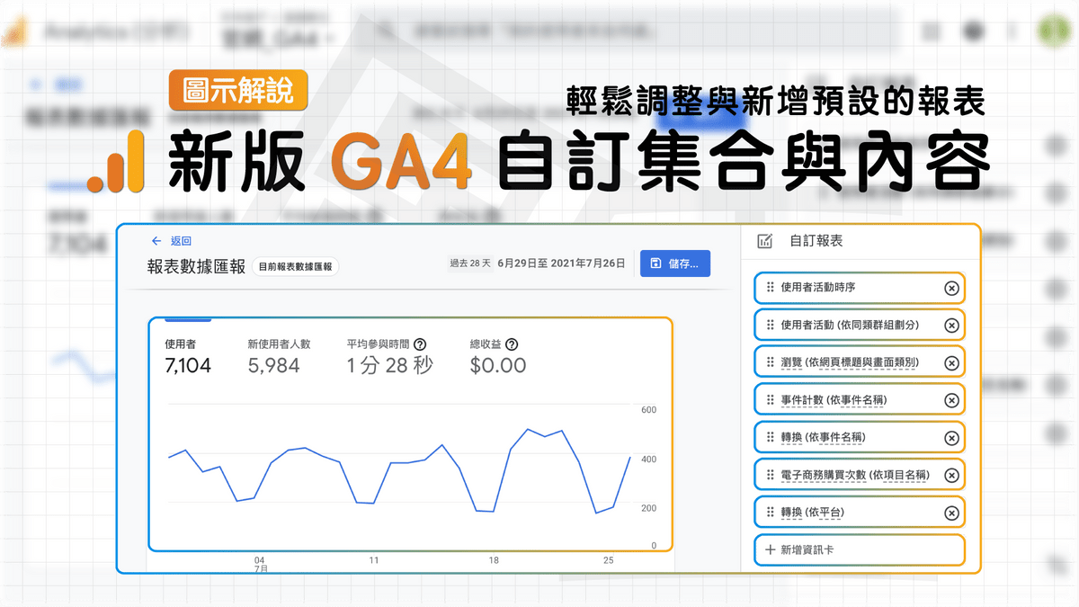Select the 使用者 7,104 metric tab

[x=189, y=357]
